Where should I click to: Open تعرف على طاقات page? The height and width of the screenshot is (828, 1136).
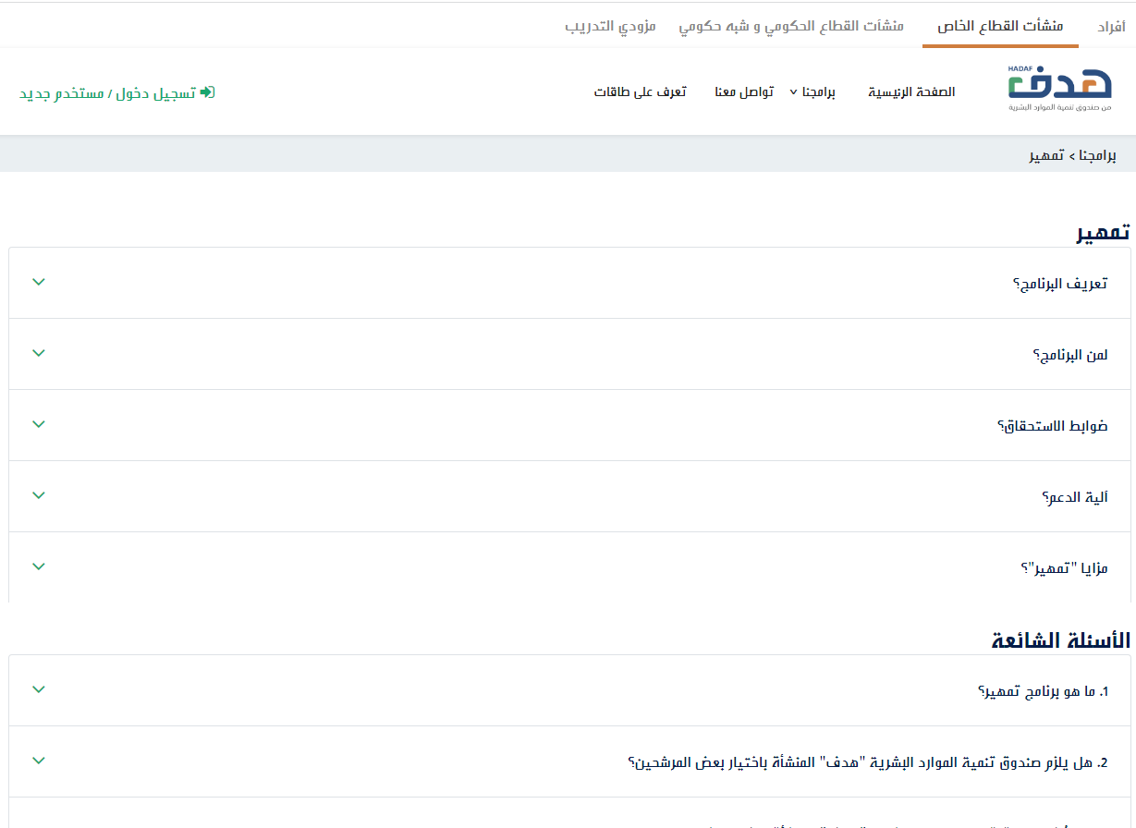coord(640,92)
